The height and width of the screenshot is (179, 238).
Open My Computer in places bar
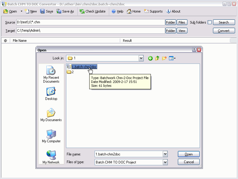click(x=51, y=136)
